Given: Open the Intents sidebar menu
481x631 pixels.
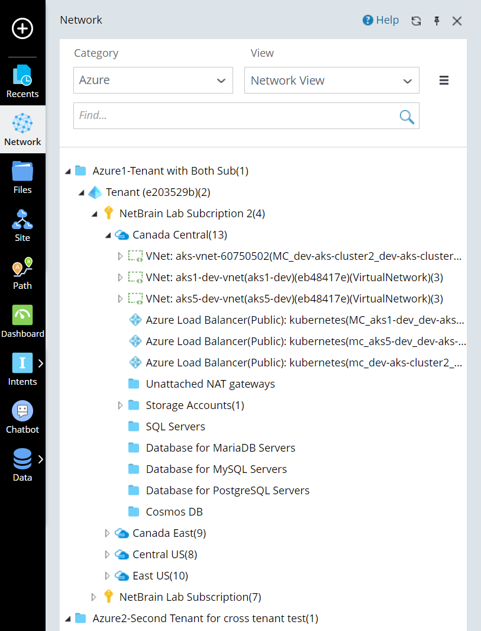Looking at the screenshot, I should click(x=22, y=369).
